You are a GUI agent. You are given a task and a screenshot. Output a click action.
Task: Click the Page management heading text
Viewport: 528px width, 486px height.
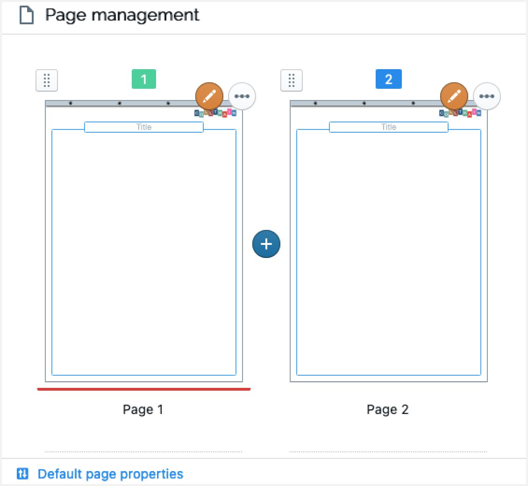point(121,14)
